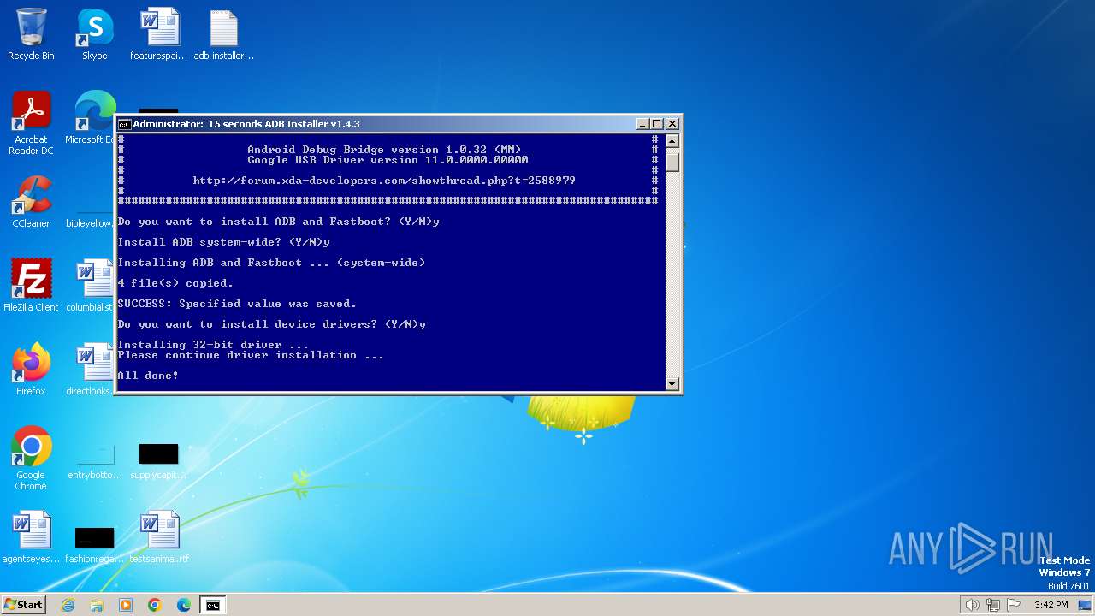Click the console scrollbar up arrow
Image resolution: width=1095 pixels, height=616 pixels.
[672, 141]
